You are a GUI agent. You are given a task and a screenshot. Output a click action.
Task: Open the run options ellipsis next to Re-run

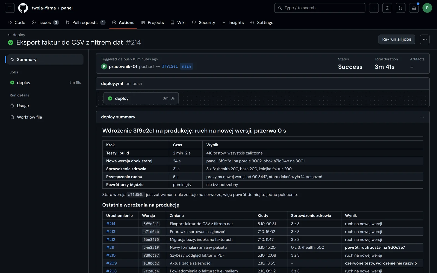click(425, 39)
